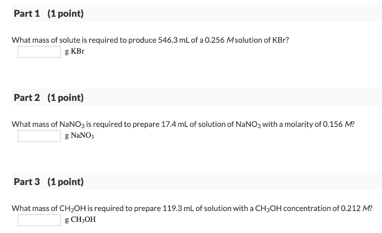Select the Part 1 (1 point) header
The width and height of the screenshot is (382, 233).
coord(48,13)
